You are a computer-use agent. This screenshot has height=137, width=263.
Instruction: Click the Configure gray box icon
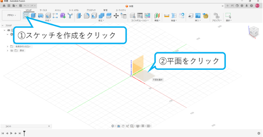133,16
